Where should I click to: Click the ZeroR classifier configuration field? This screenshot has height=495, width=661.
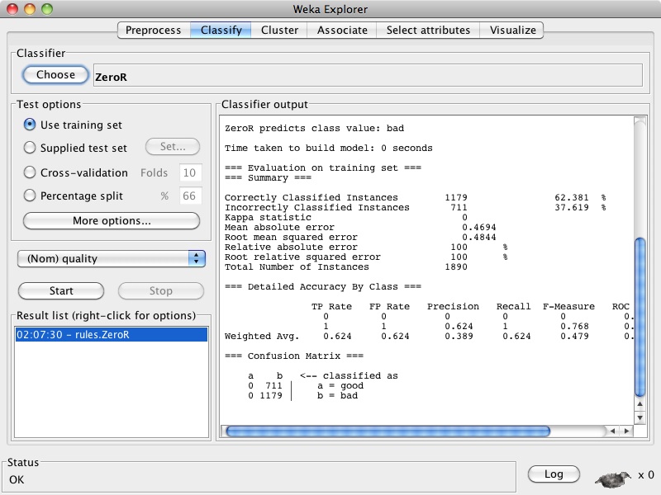click(368, 75)
